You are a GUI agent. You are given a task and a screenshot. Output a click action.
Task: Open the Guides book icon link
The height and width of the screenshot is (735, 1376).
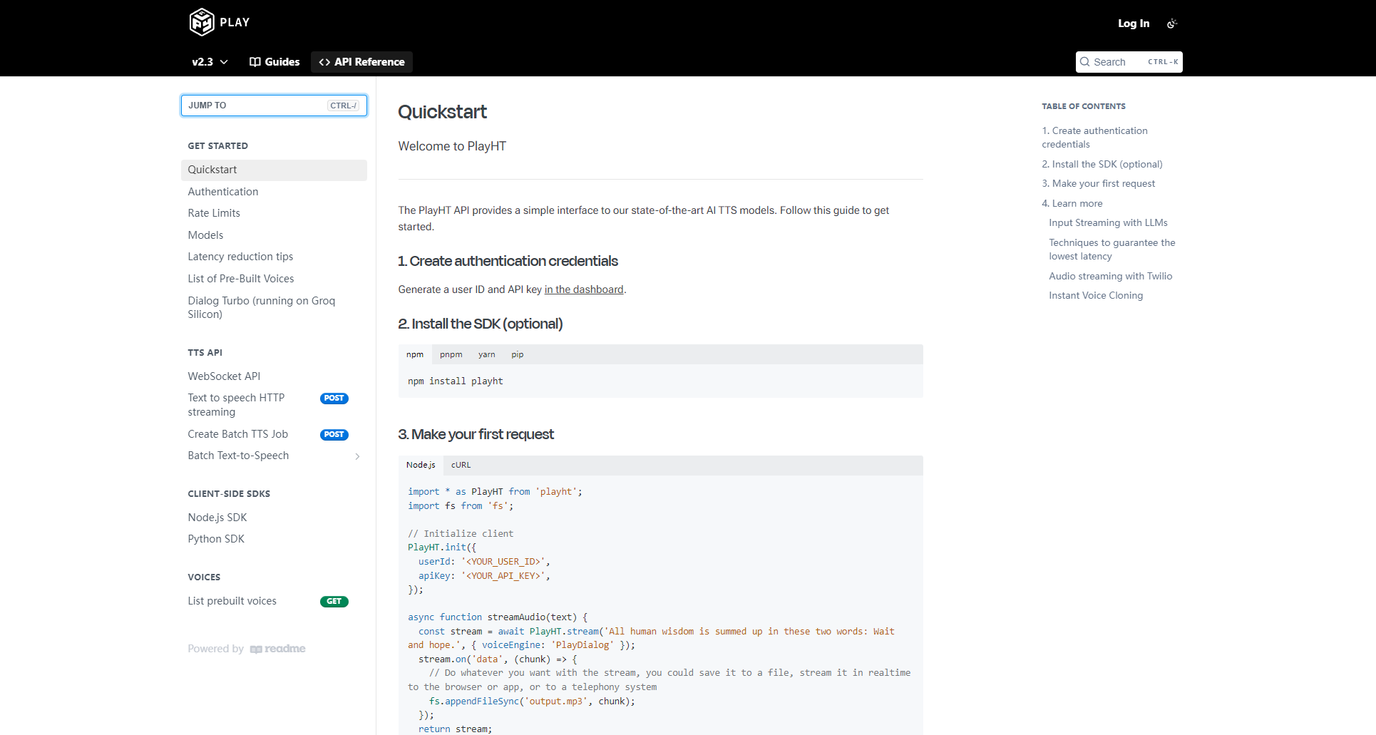255,62
